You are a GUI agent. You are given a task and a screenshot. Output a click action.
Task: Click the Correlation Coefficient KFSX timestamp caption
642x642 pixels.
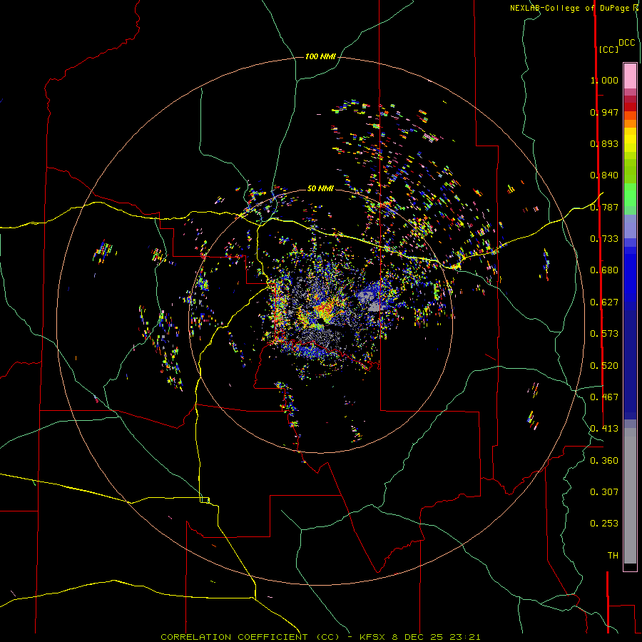coord(320,637)
